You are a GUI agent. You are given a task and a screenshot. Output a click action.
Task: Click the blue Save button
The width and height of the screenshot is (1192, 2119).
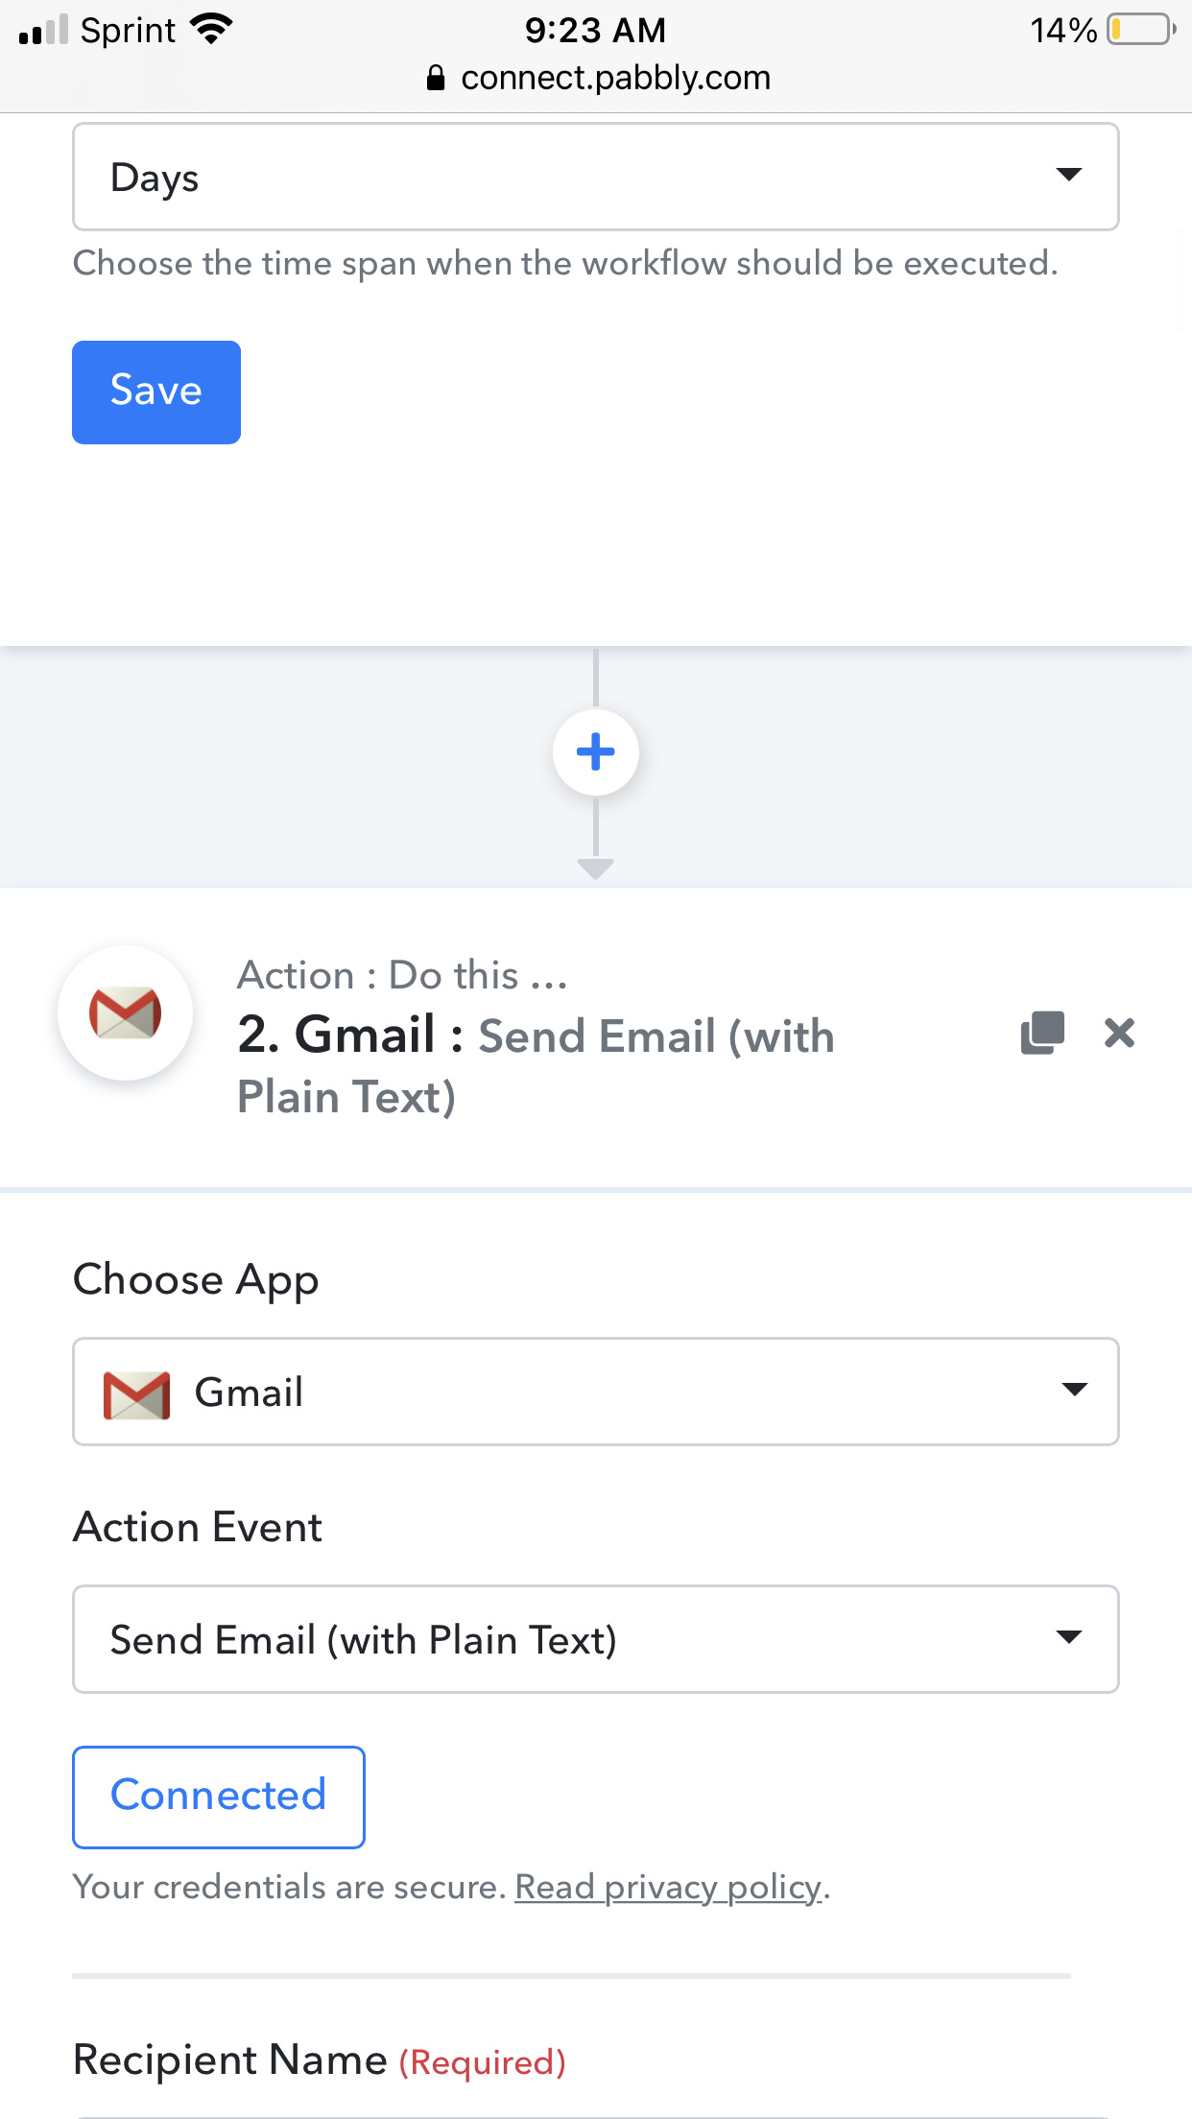coord(156,392)
